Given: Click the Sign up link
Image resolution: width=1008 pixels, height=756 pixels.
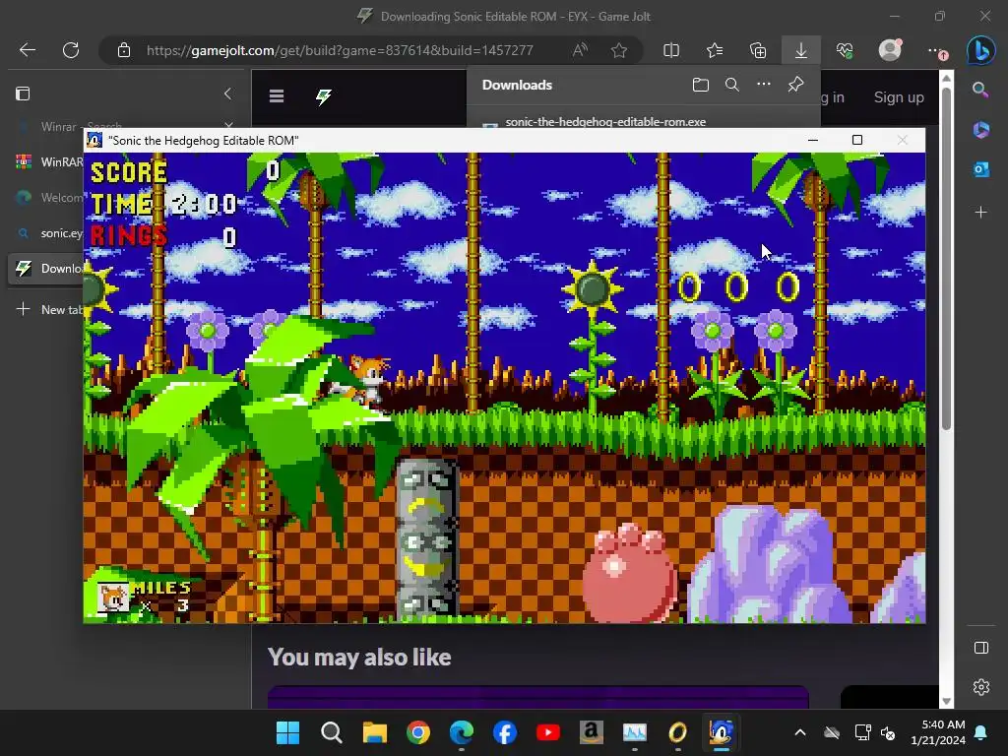Looking at the screenshot, I should 899,97.
